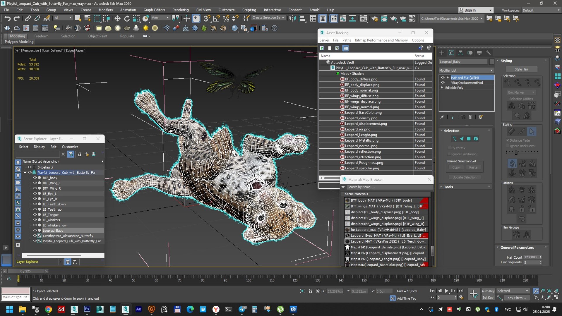Open the Graph Editors menu
The height and width of the screenshot is (316, 562).
[x=154, y=10]
